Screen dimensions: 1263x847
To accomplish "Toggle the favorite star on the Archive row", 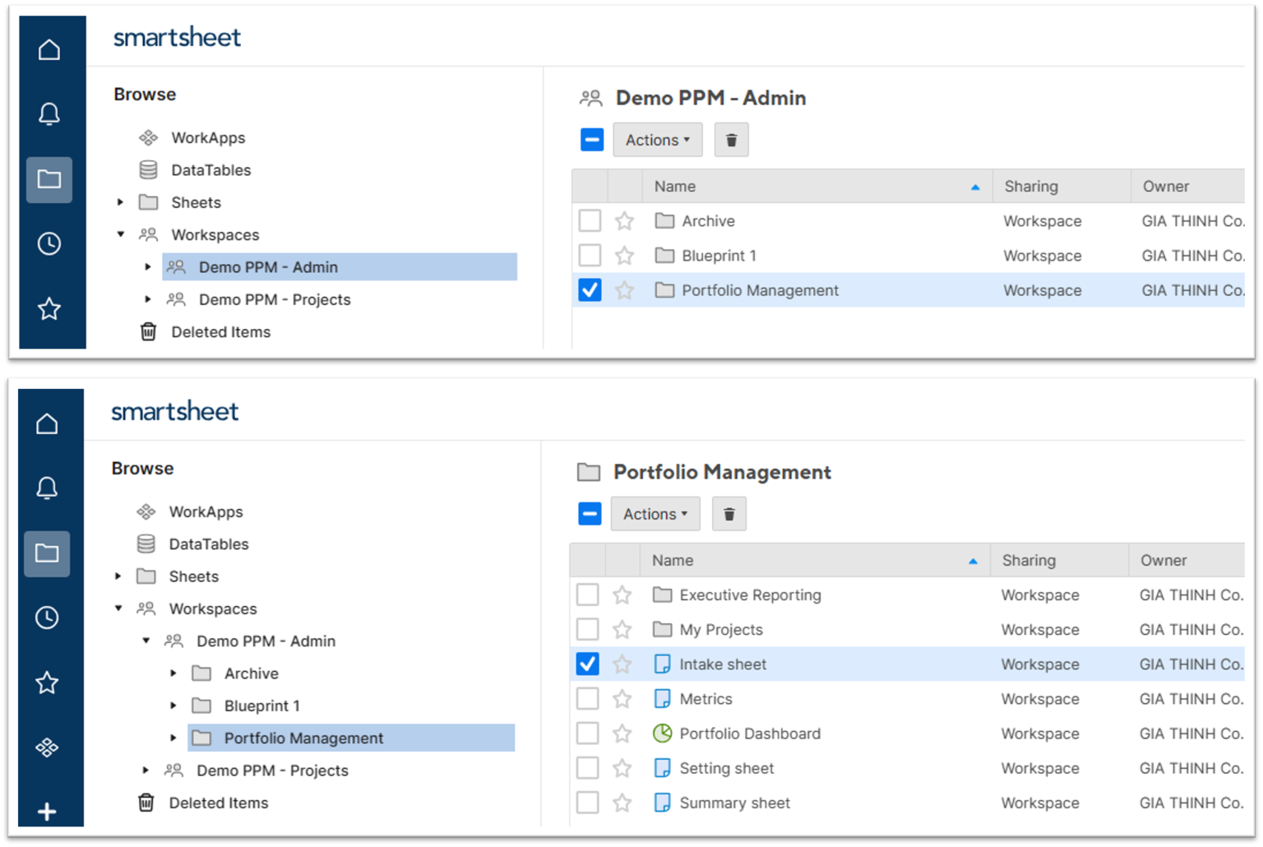I will pyautogui.click(x=623, y=220).
